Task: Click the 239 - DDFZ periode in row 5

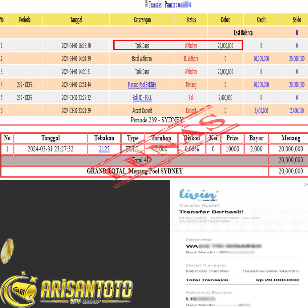Action: pyautogui.click(x=25, y=98)
